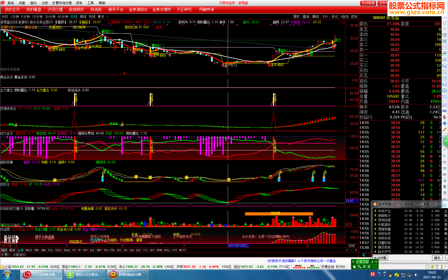
Task: Click QQ penguin tray icon
Action: 390,275
